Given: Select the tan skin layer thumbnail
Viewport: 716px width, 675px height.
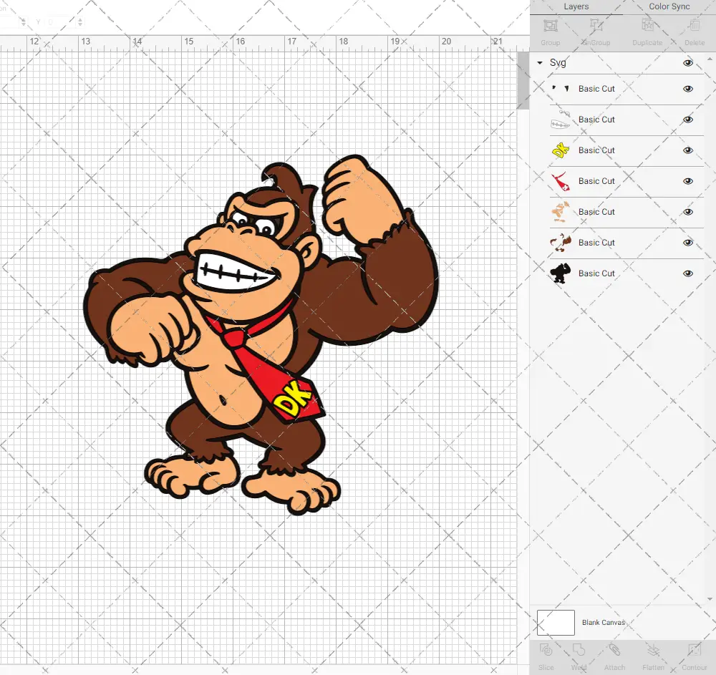Looking at the screenshot, I should [561, 212].
